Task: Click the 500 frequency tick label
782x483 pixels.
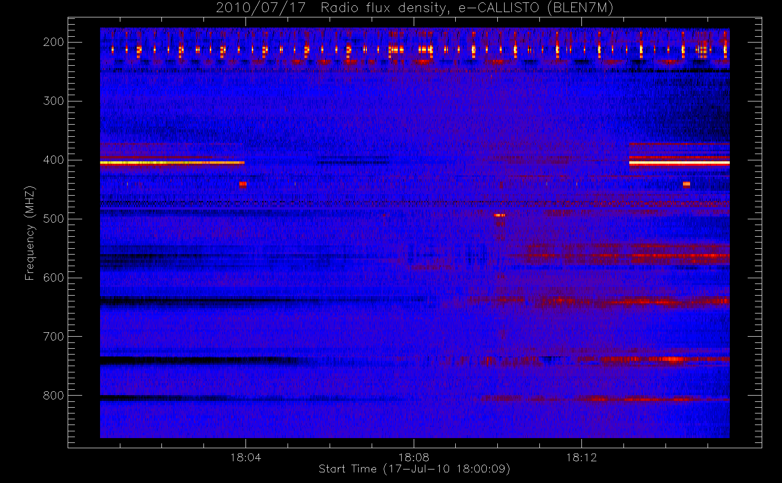Action: point(53,219)
